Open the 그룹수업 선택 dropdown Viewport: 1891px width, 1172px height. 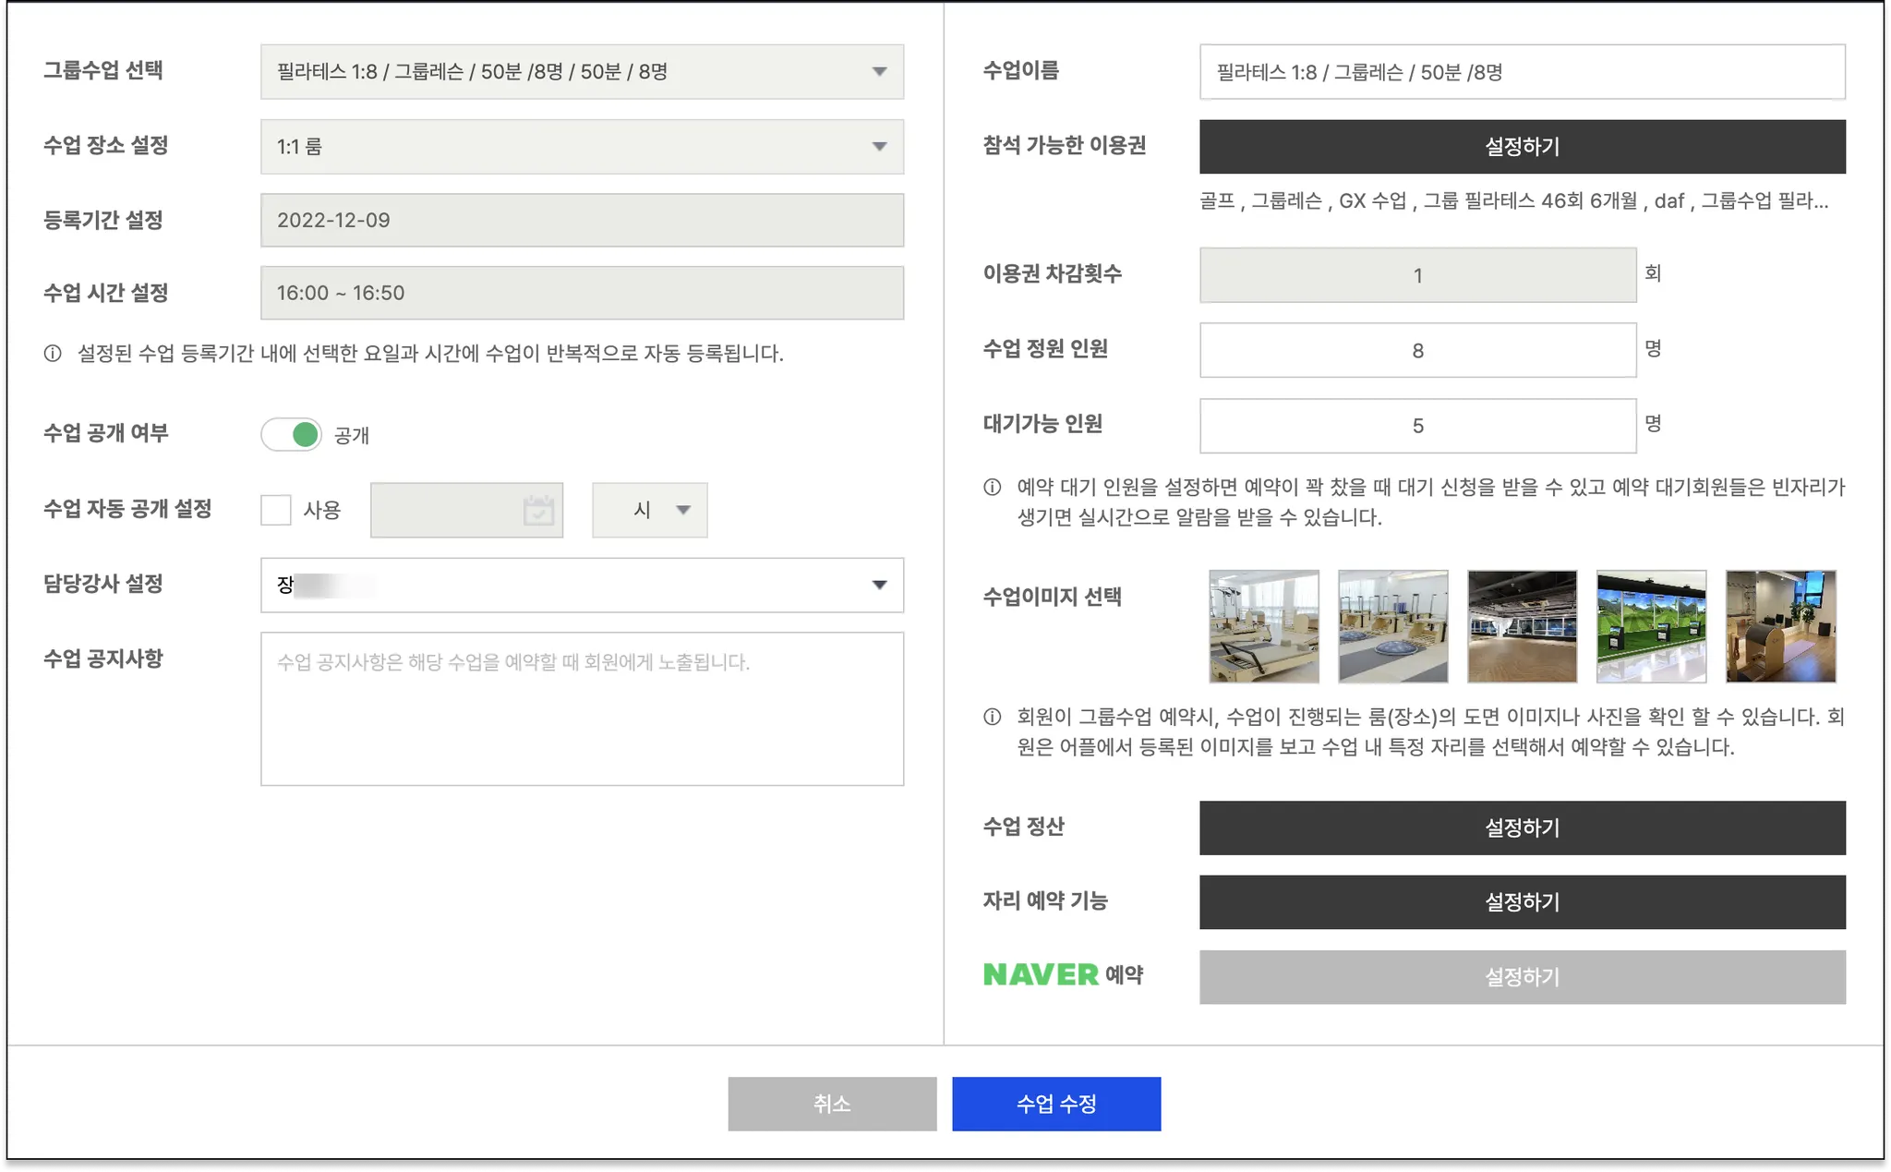(x=582, y=72)
